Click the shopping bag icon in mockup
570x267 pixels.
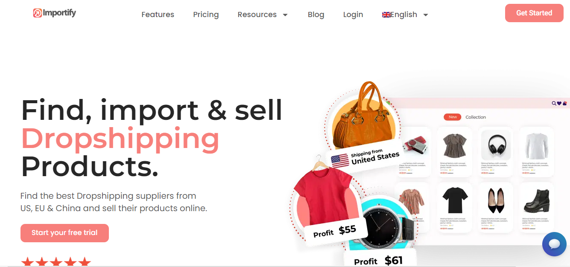pyautogui.click(x=564, y=103)
